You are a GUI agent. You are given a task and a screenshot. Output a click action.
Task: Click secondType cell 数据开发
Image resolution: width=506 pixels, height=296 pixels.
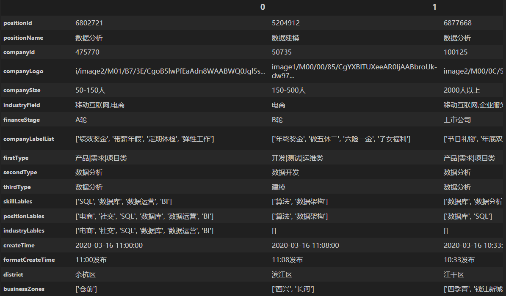[x=285, y=173]
